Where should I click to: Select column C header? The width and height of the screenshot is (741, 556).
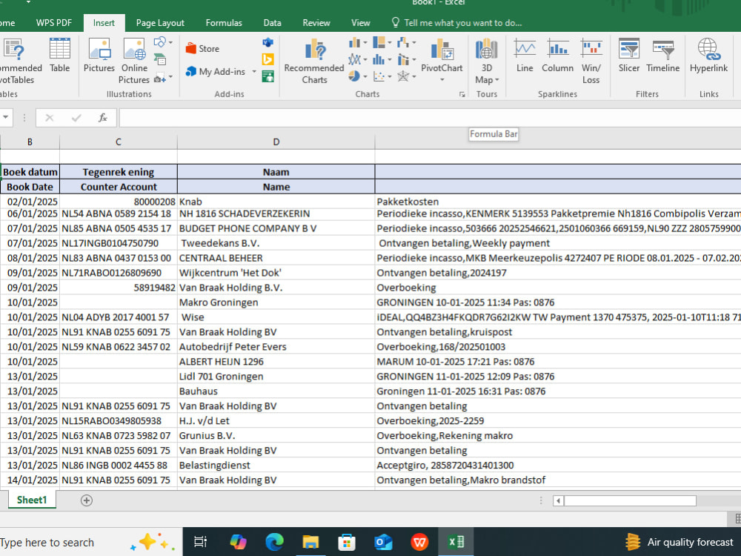click(118, 142)
